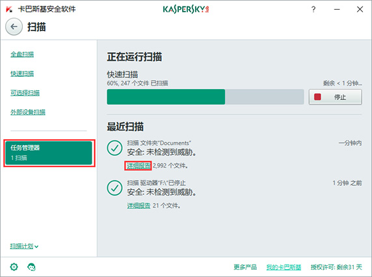Open 更多产品 link

pyautogui.click(x=245, y=267)
